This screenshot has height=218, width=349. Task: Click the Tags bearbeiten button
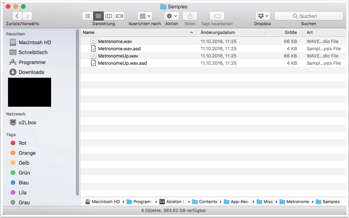[217, 16]
